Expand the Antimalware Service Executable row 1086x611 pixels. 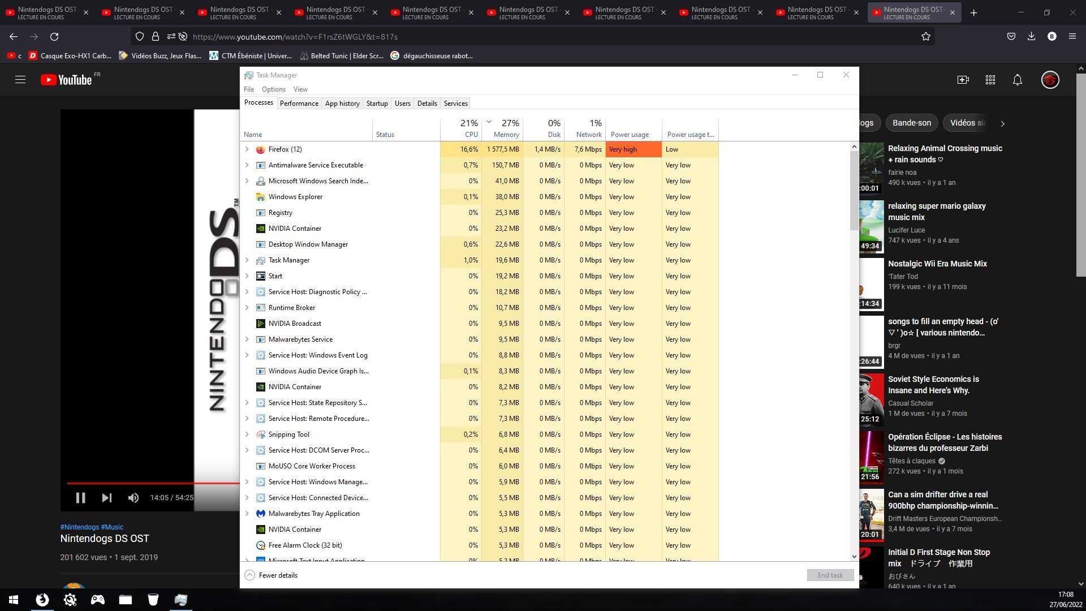(247, 165)
